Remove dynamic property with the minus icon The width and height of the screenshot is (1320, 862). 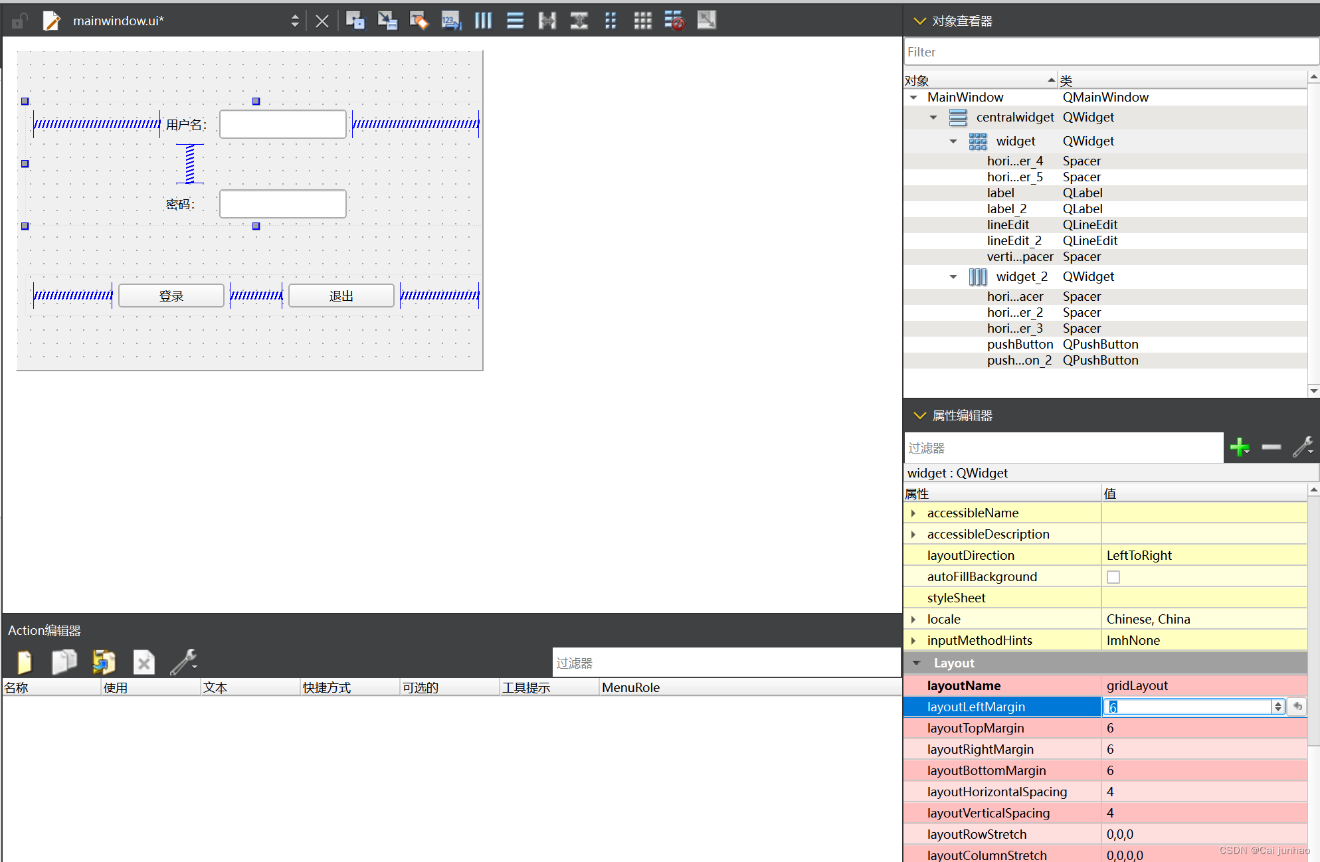pyautogui.click(x=1271, y=448)
